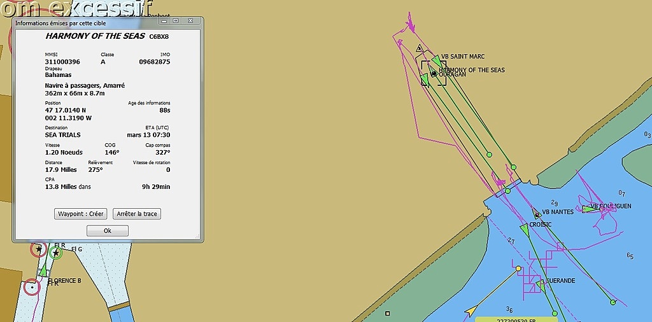Select the bracketed HARMONY OF THE SEAS target
This screenshot has width=652, height=322.
tap(434, 73)
